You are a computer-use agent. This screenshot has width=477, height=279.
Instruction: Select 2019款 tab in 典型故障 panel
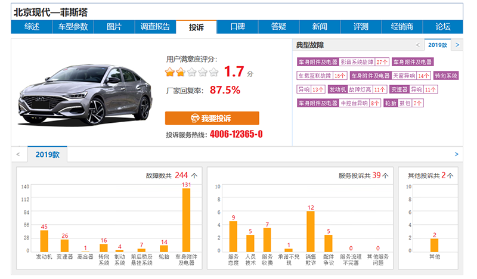click(438, 45)
